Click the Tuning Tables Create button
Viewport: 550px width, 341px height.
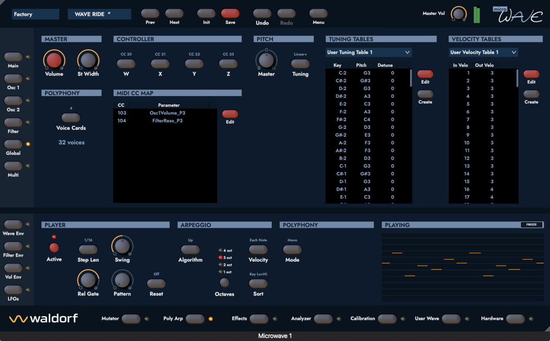pos(425,94)
